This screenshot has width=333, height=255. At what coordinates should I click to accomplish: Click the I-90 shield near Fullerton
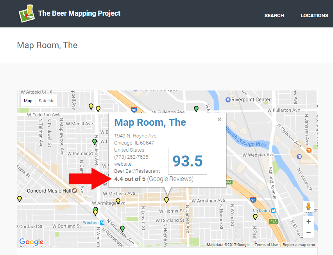point(134,110)
